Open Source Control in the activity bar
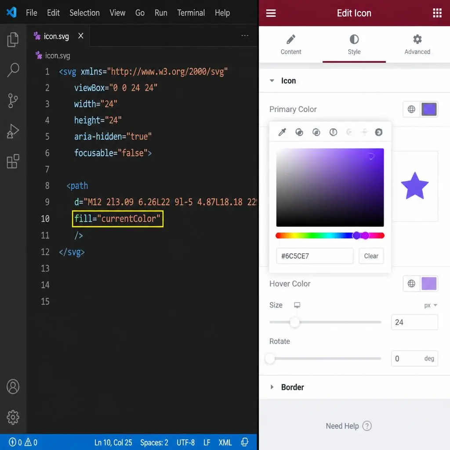The width and height of the screenshot is (450, 450). (x=13, y=101)
